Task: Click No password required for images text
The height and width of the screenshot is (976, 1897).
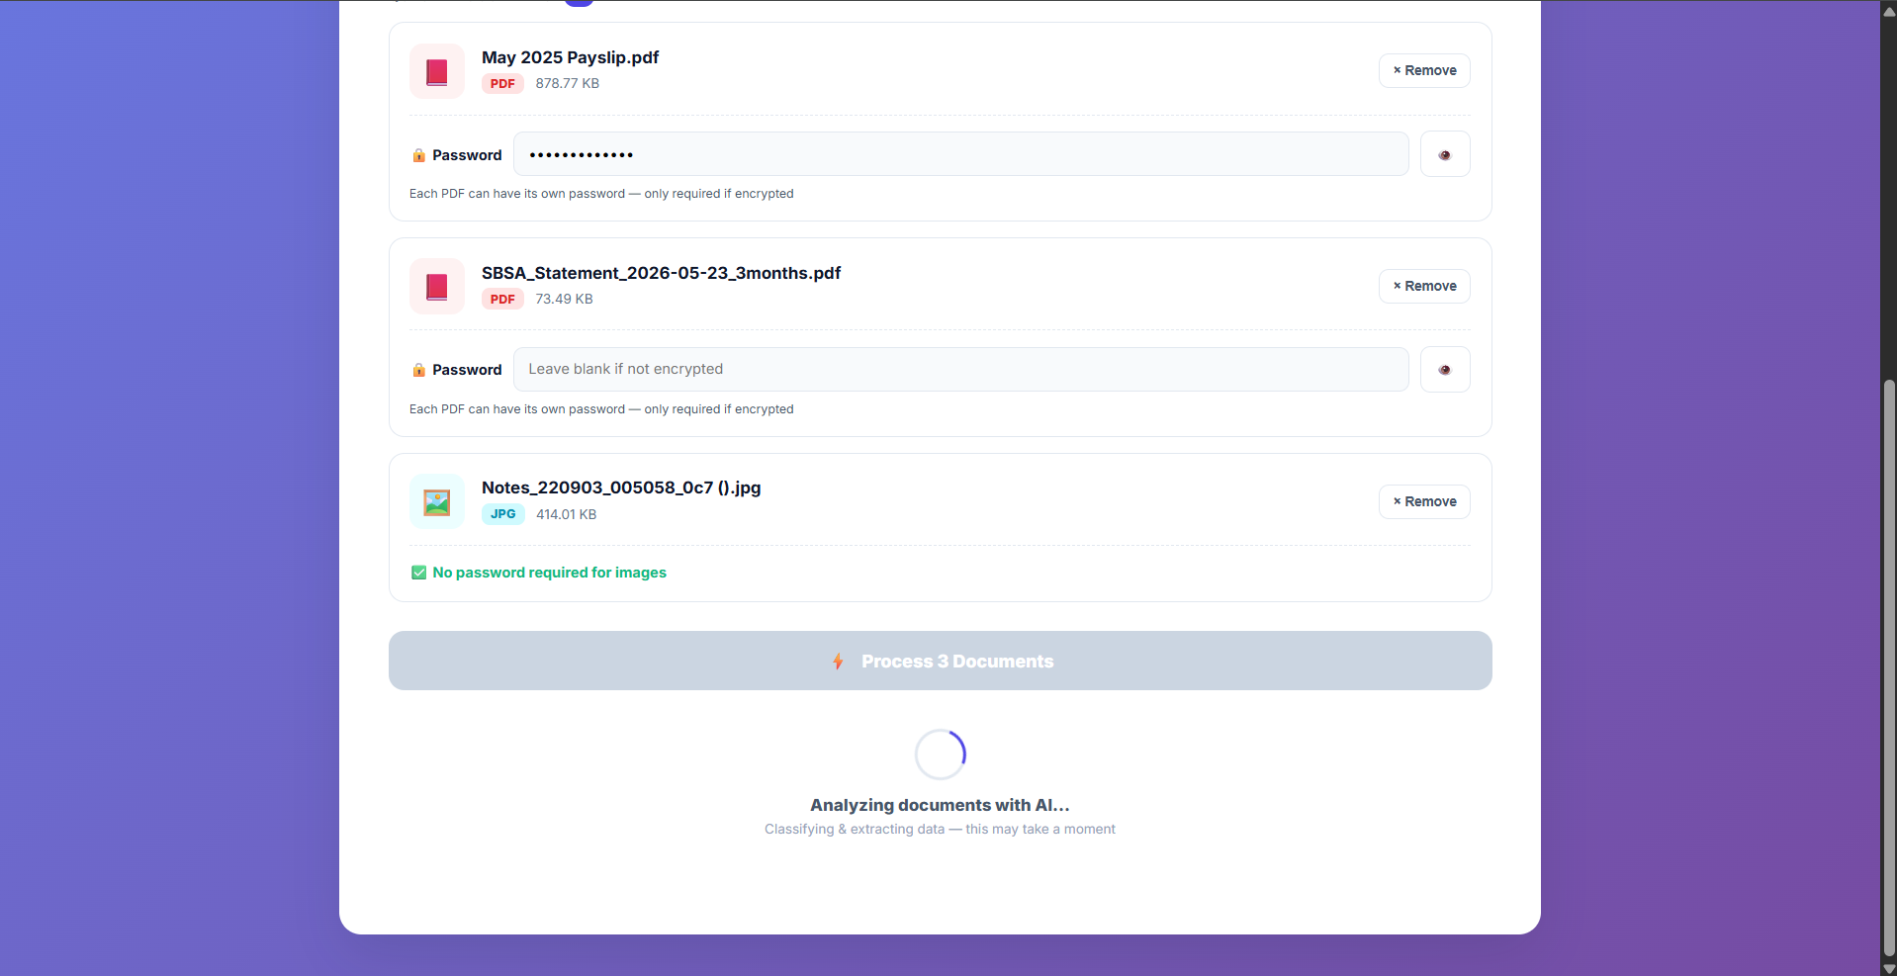Action: pyautogui.click(x=550, y=573)
